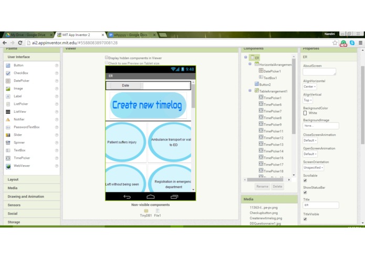
Task: Expand the Drawing and Animation section
Action: (32, 197)
